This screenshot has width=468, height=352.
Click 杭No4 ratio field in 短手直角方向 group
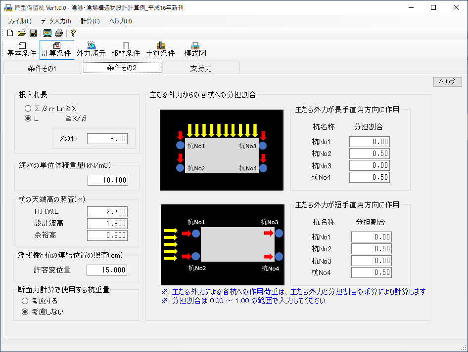pyautogui.click(x=372, y=273)
